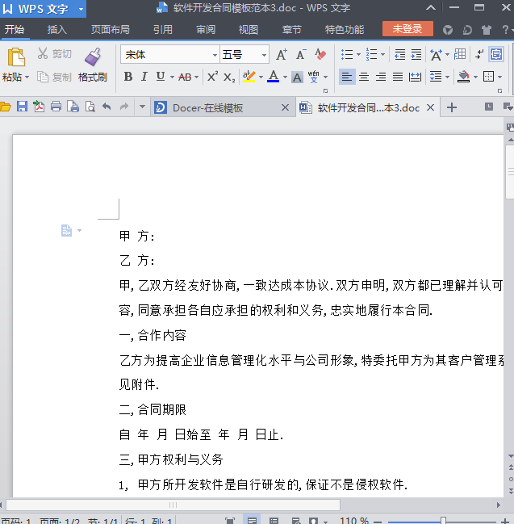Switch to the 引用 tab
This screenshot has height=524, width=514.
coord(163,30)
